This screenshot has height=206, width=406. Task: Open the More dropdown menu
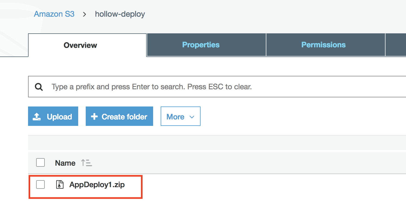tap(180, 116)
